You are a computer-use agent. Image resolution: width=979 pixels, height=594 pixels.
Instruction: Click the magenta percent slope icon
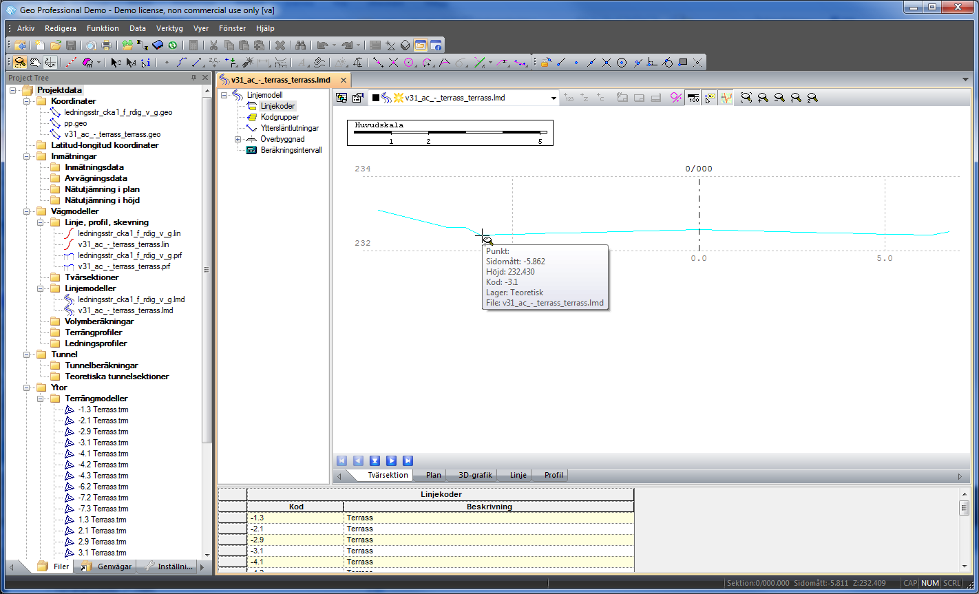(x=676, y=98)
